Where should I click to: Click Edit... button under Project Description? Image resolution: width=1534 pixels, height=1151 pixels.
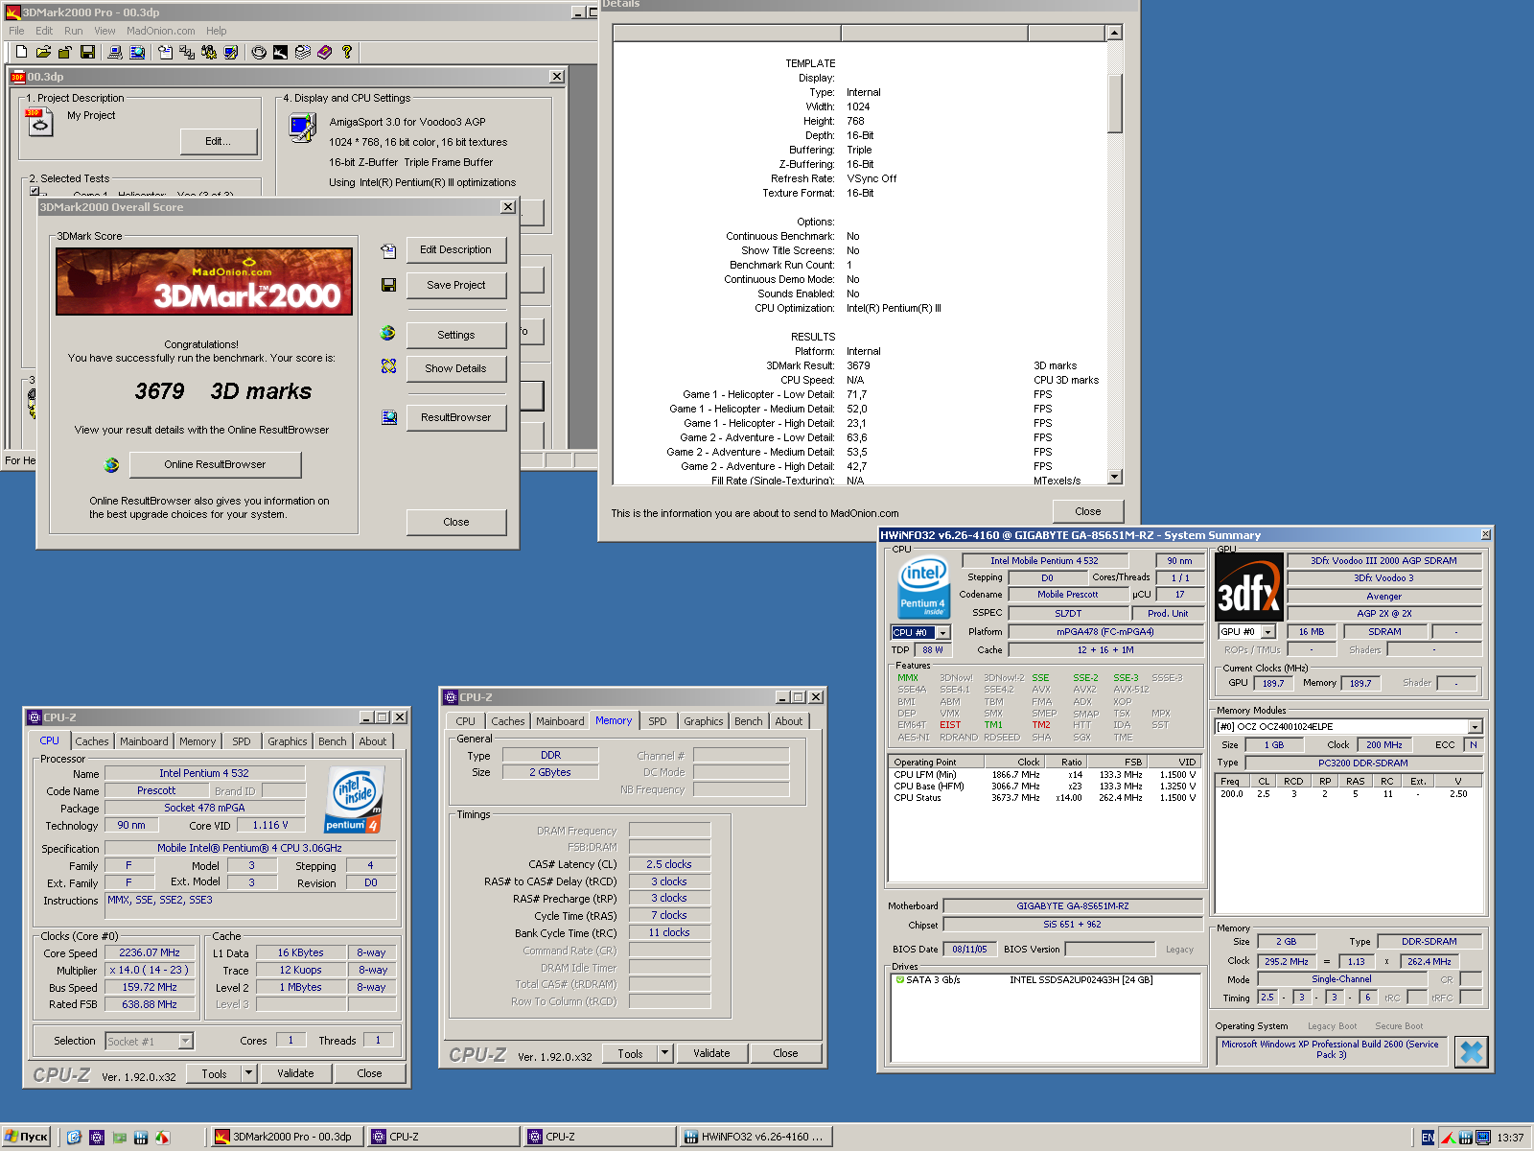219,141
